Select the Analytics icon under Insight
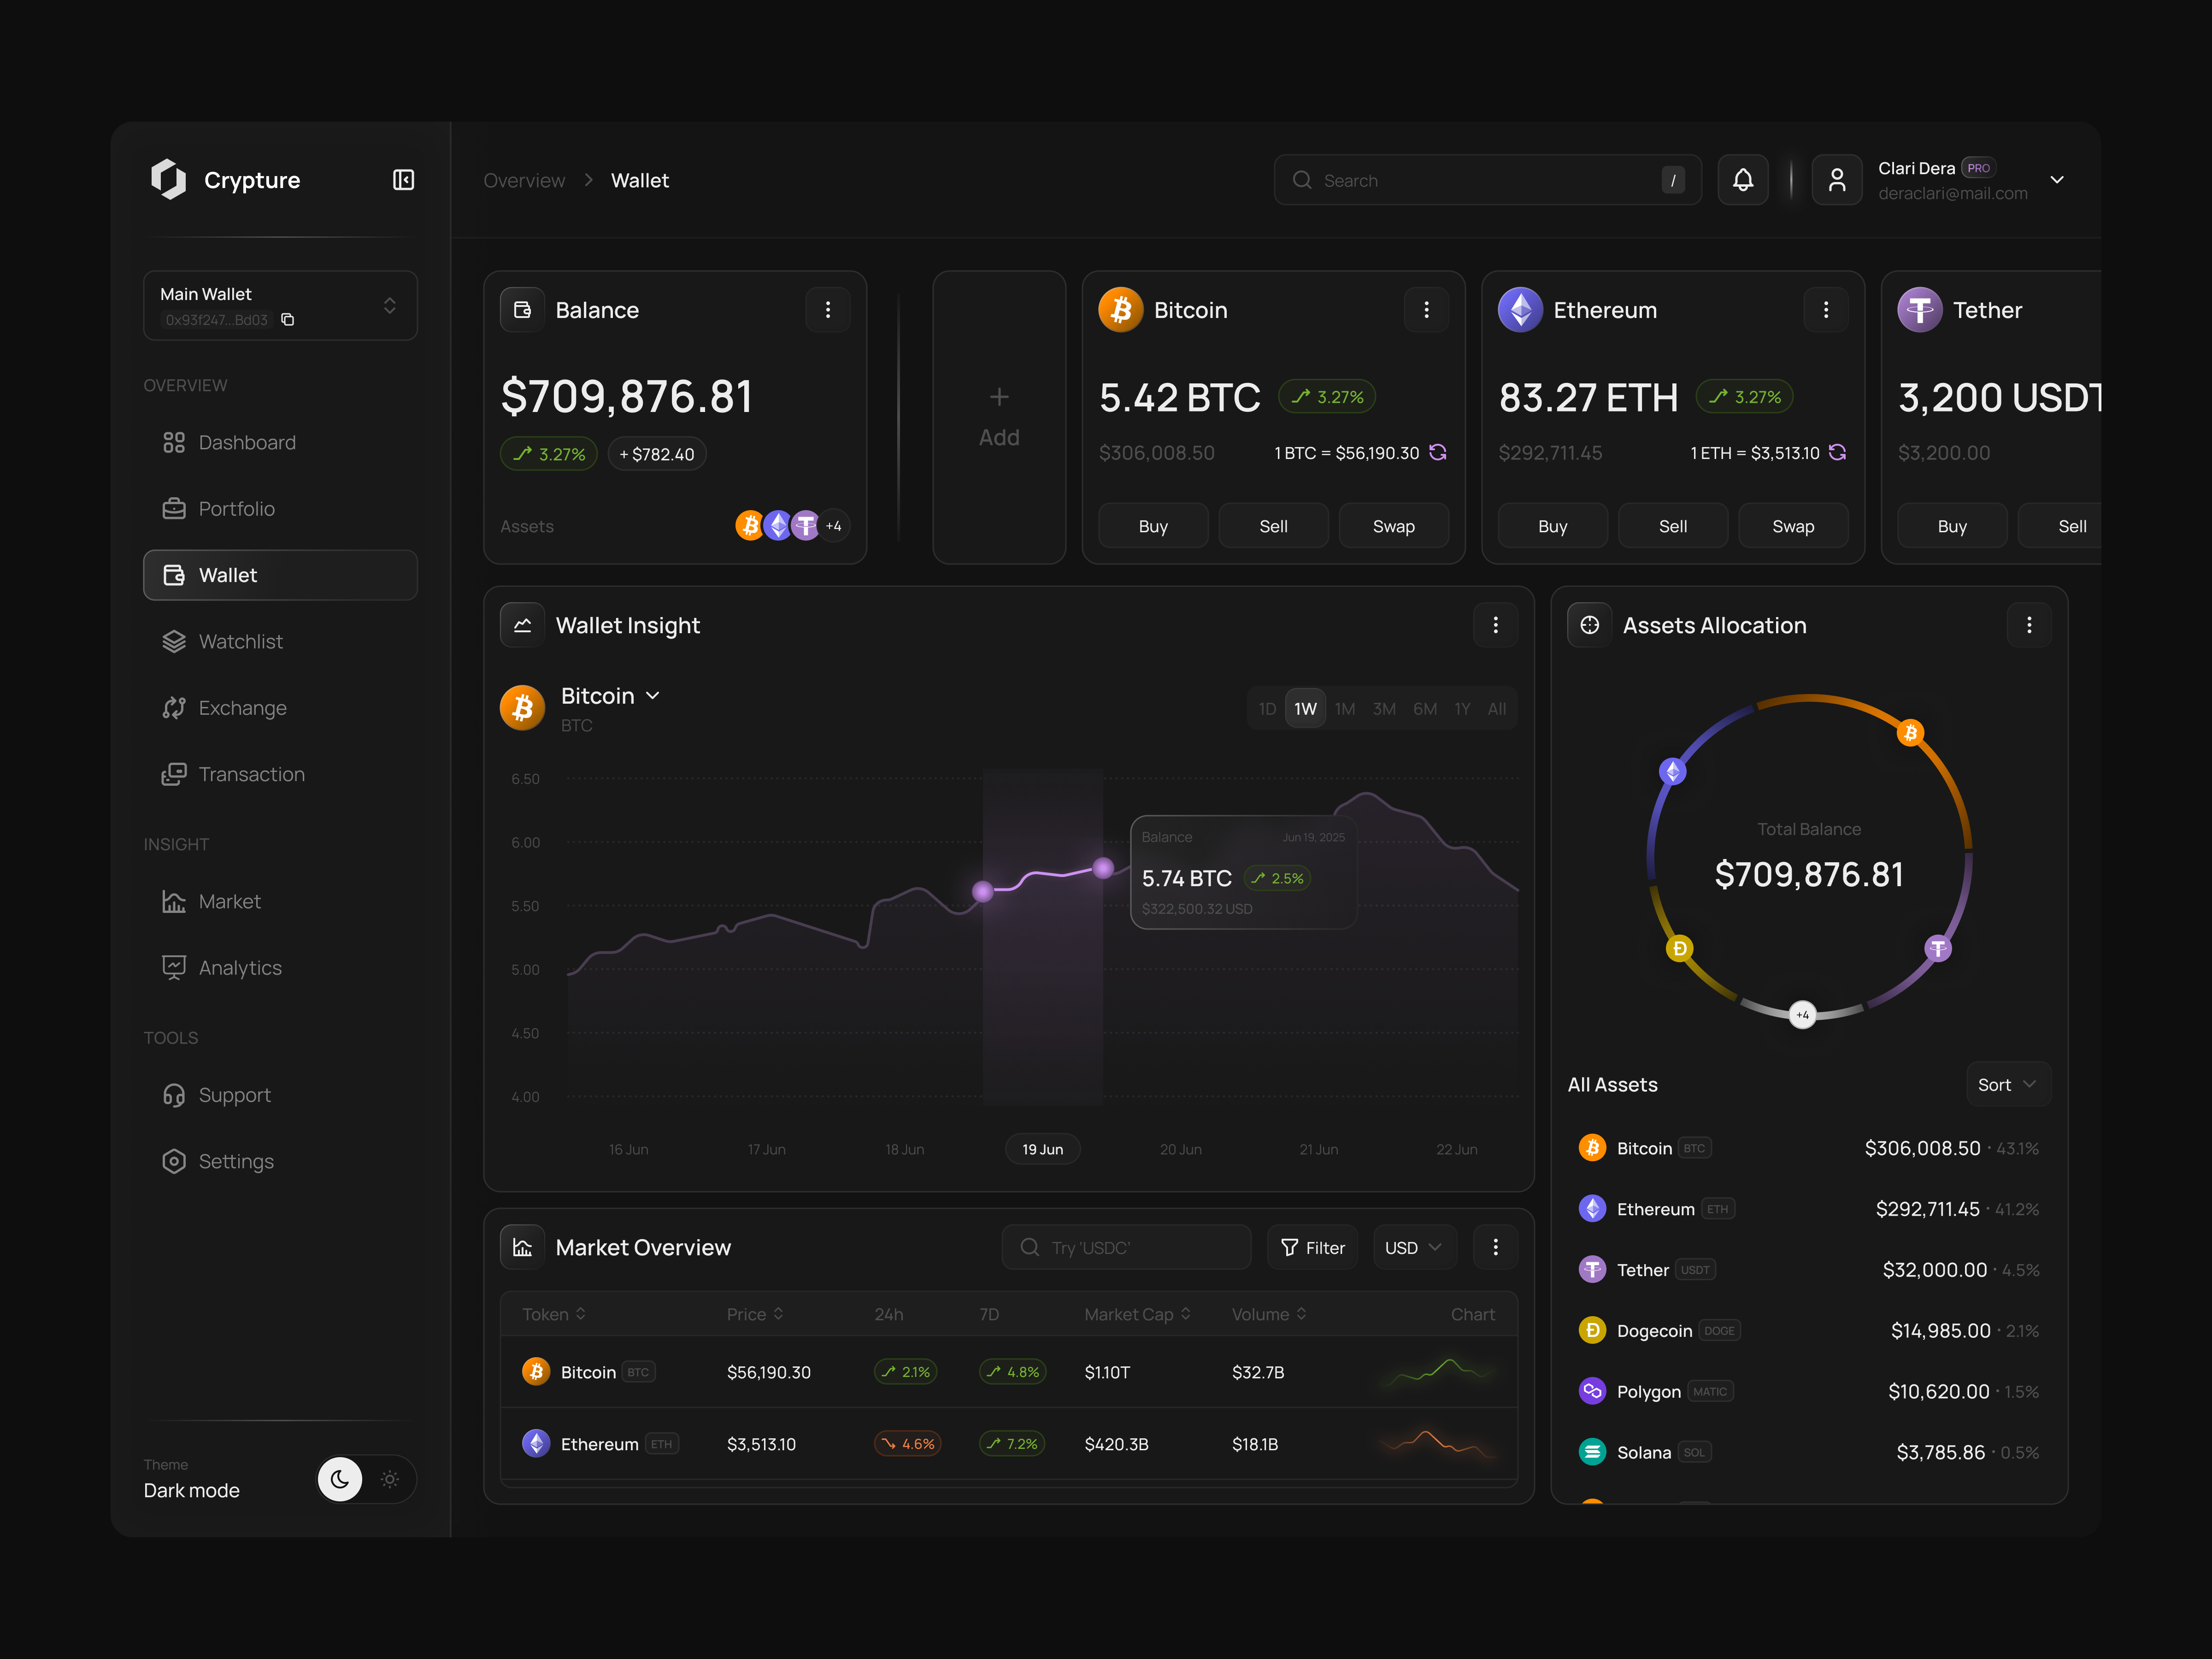This screenshot has height=1659, width=2212. click(x=175, y=967)
